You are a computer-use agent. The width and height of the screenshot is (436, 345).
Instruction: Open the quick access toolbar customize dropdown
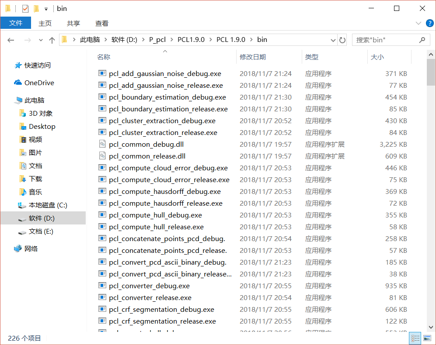tap(46, 9)
